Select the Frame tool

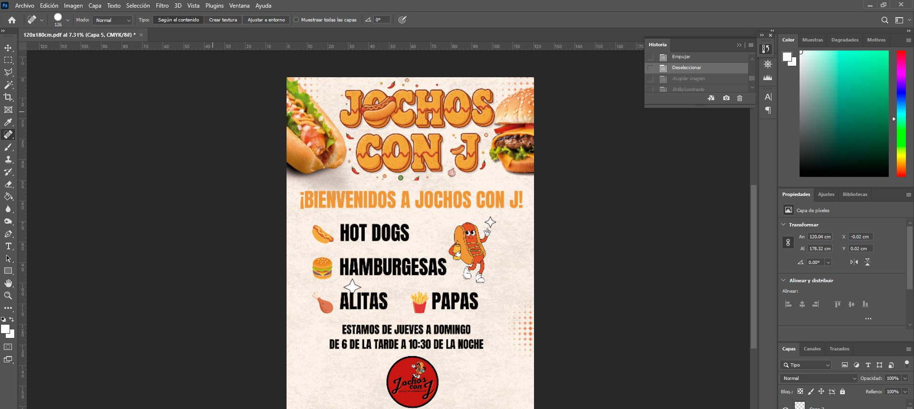click(x=8, y=110)
